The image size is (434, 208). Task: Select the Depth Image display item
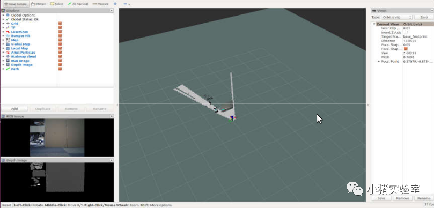click(x=21, y=65)
